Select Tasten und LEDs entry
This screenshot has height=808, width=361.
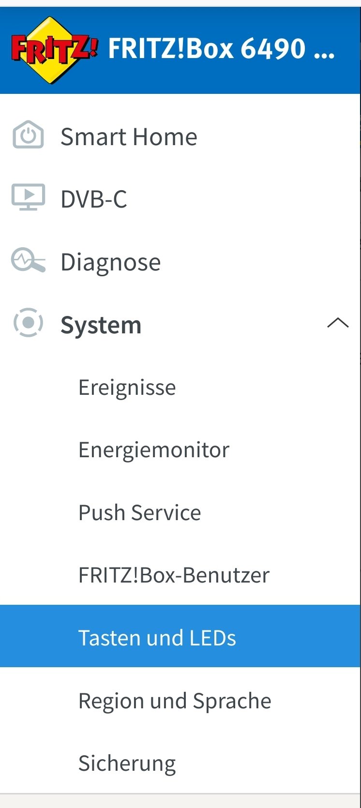(180, 636)
